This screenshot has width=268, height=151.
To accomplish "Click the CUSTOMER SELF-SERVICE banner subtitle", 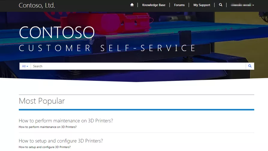I will (107, 48).
